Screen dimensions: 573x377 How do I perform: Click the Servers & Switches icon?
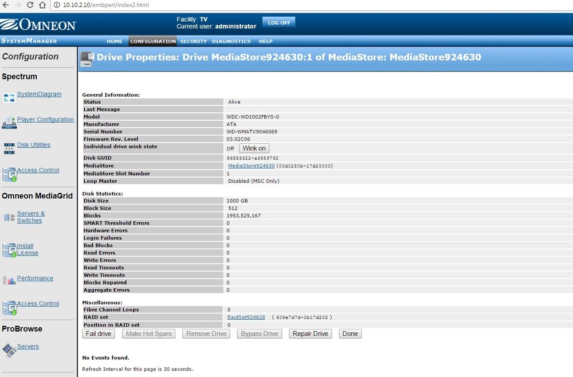9,218
